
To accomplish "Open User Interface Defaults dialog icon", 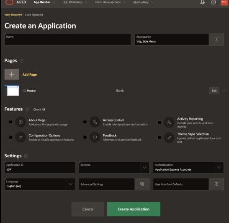I will click(216, 184).
